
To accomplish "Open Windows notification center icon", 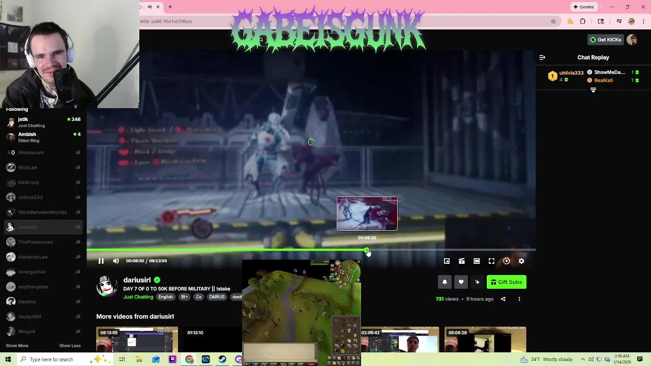I will 640,359.
